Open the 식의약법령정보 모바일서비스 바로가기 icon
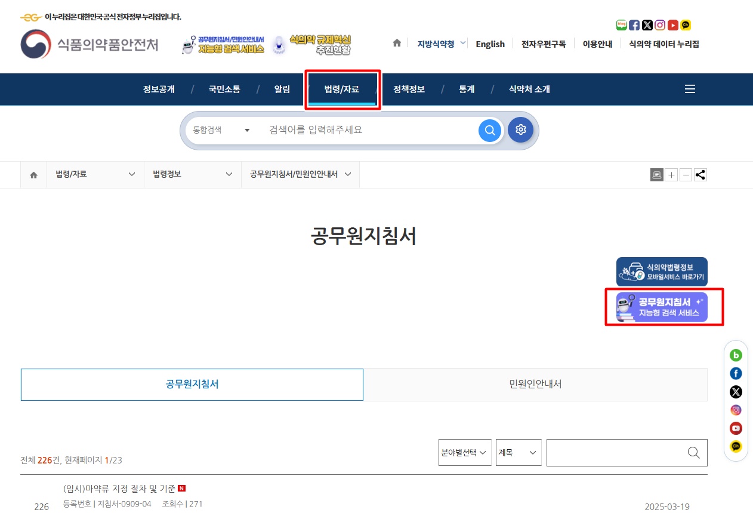This screenshot has height=513, width=753. 662,271
